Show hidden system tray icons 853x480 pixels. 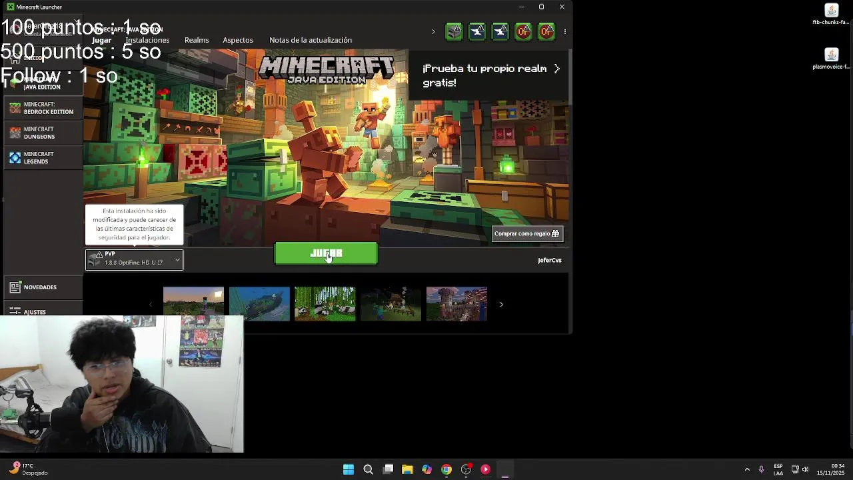[x=747, y=469]
